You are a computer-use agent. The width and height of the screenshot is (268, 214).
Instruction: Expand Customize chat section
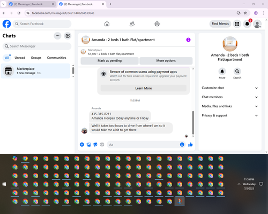230,88
